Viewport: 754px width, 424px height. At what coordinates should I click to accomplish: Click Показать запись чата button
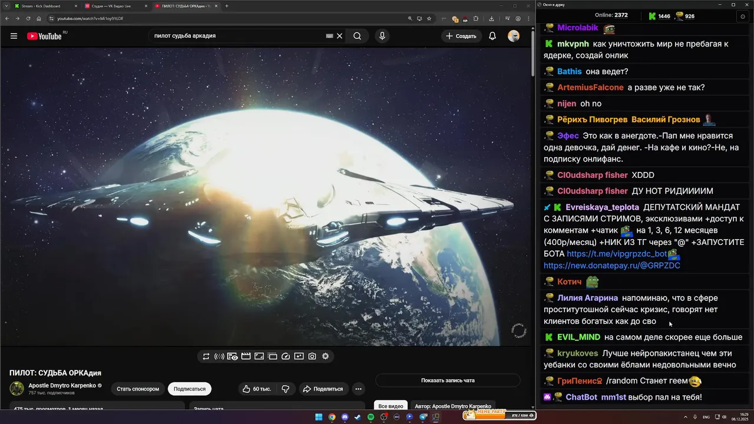point(448,380)
